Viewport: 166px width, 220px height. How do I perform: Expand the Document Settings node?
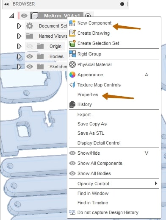click(x=19, y=26)
